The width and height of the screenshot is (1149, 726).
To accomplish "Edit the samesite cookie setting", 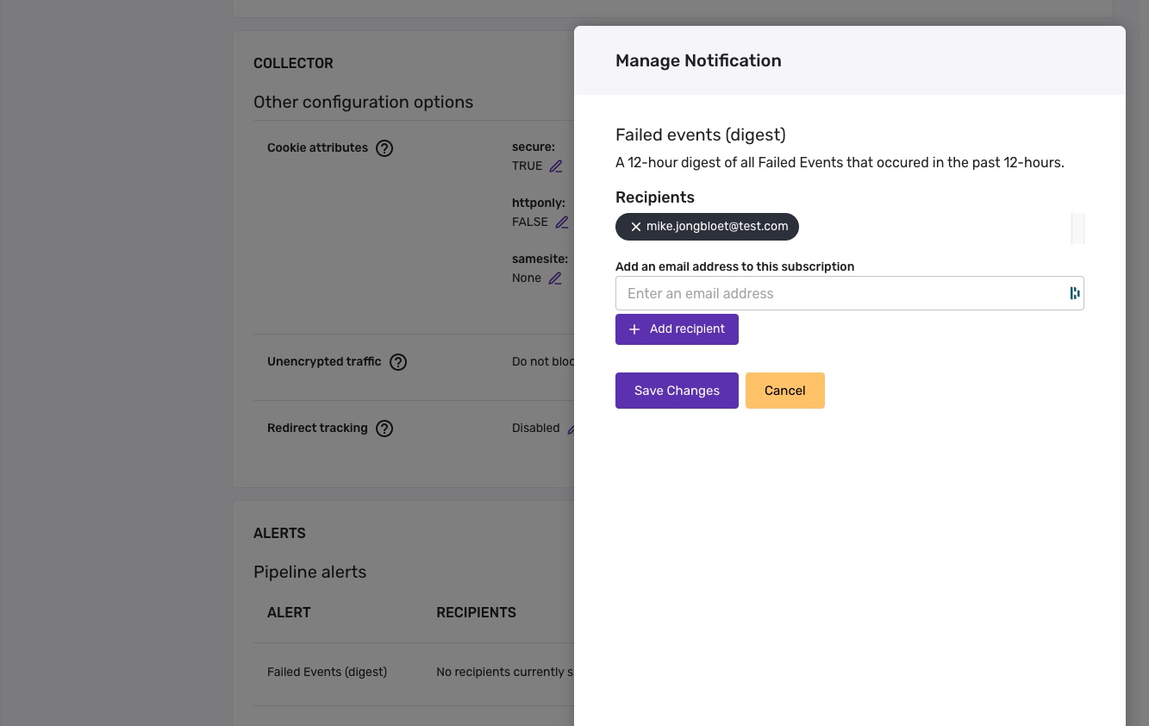I will tap(555, 279).
